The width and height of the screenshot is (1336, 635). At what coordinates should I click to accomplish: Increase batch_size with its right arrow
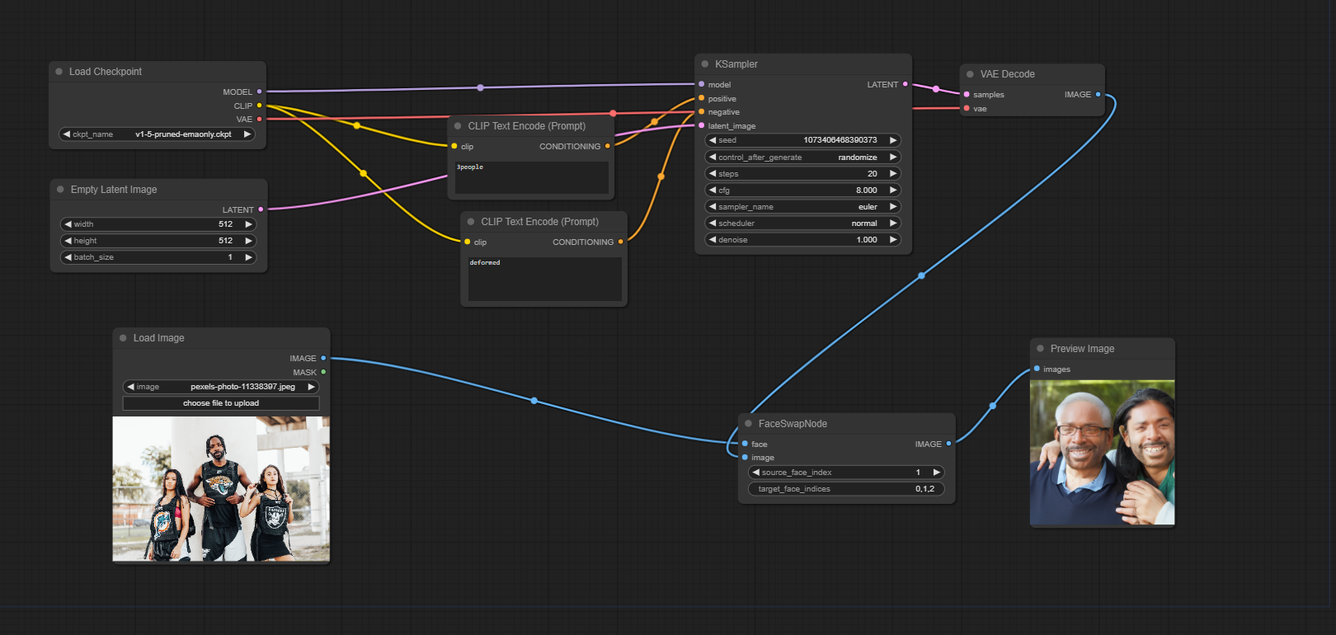248,257
